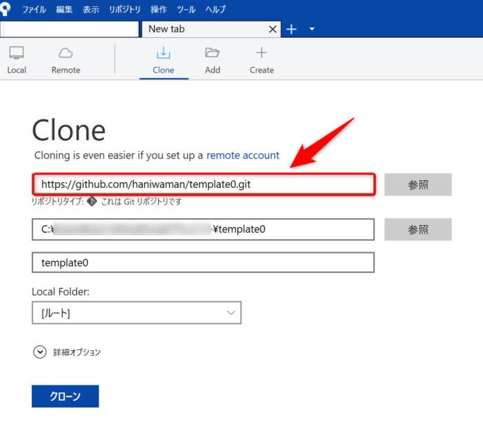Open the Remote cloud icon
The height and width of the screenshot is (429, 483).
[66, 53]
